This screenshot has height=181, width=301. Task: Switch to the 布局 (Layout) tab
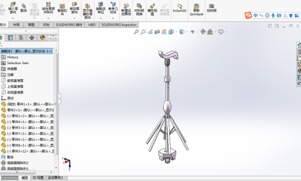point(16,25)
